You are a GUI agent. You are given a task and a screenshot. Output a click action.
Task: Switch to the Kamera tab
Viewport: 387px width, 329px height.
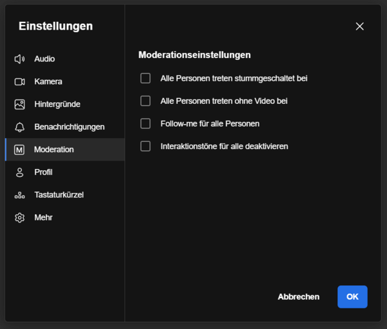pos(65,82)
